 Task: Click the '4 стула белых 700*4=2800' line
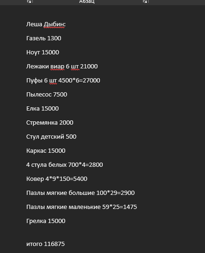tap(64, 165)
